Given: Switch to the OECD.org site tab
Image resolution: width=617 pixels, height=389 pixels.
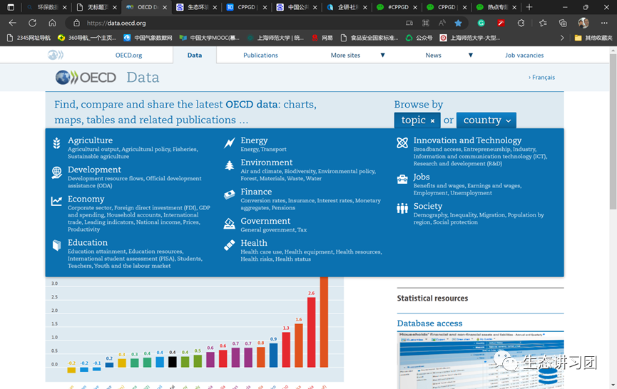Looking at the screenshot, I should [128, 56].
